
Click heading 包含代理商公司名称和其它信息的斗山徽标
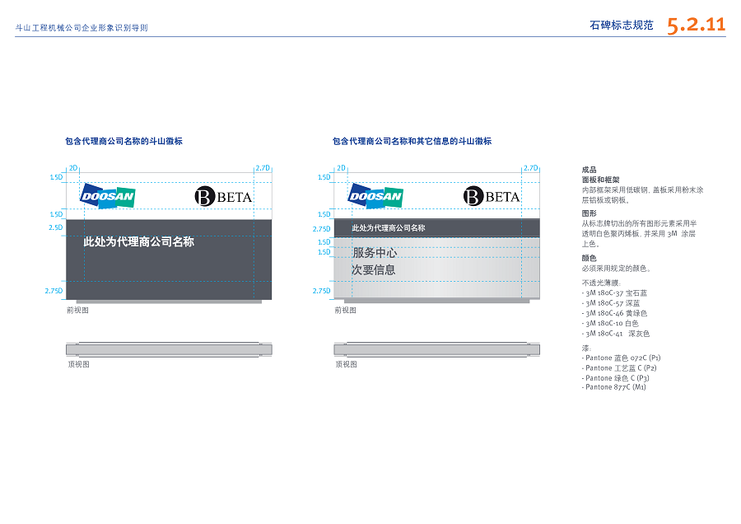tap(412, 141)
